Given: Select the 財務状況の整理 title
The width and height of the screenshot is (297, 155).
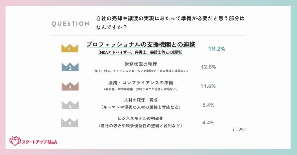Looking at the screenshot, I should click(x=141, y=64).
